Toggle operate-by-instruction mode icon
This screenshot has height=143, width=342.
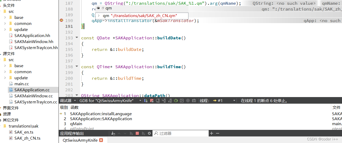[182, 100]
